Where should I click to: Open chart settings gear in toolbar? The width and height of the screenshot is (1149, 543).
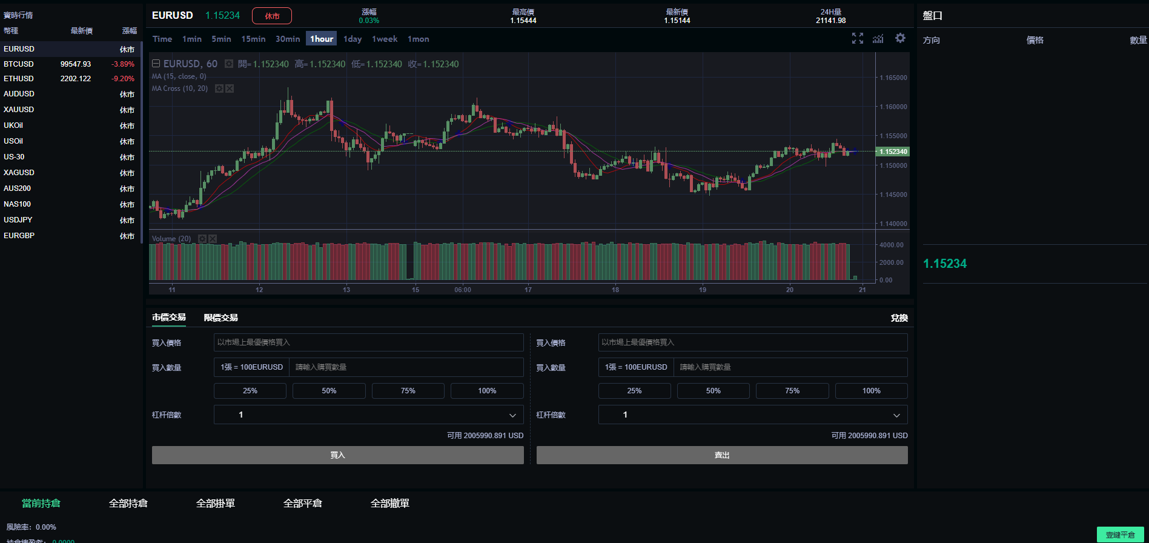tap(900, 38)
